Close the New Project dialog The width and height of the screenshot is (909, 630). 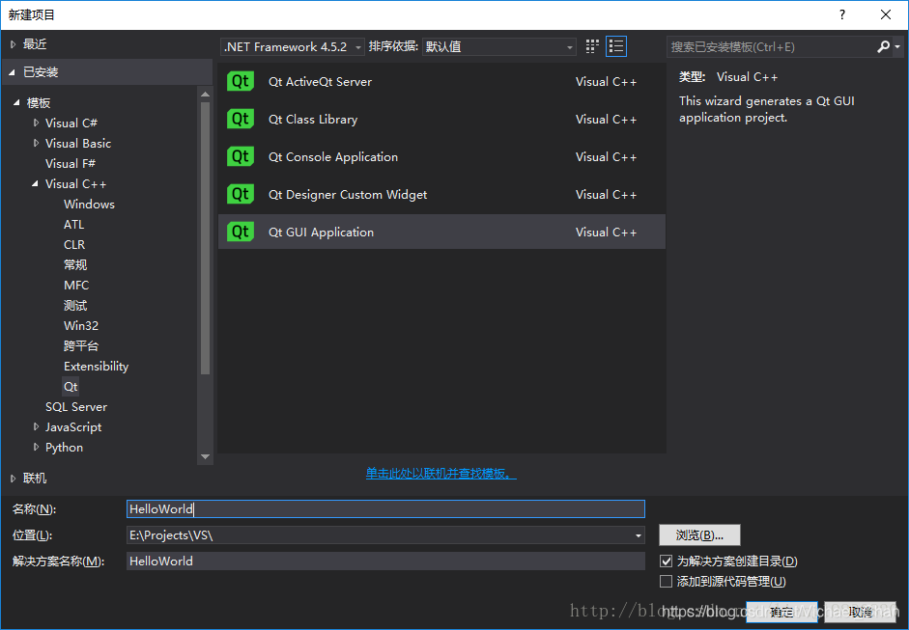click(886, 15)
